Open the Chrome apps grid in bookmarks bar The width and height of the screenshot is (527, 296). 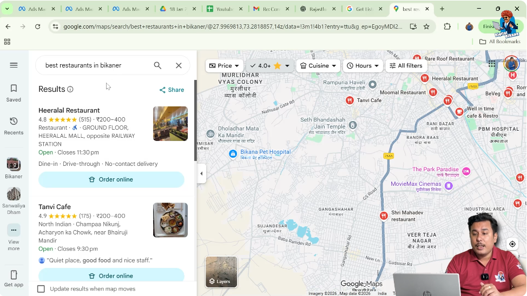pyautogui.click(x=7, y=42)
